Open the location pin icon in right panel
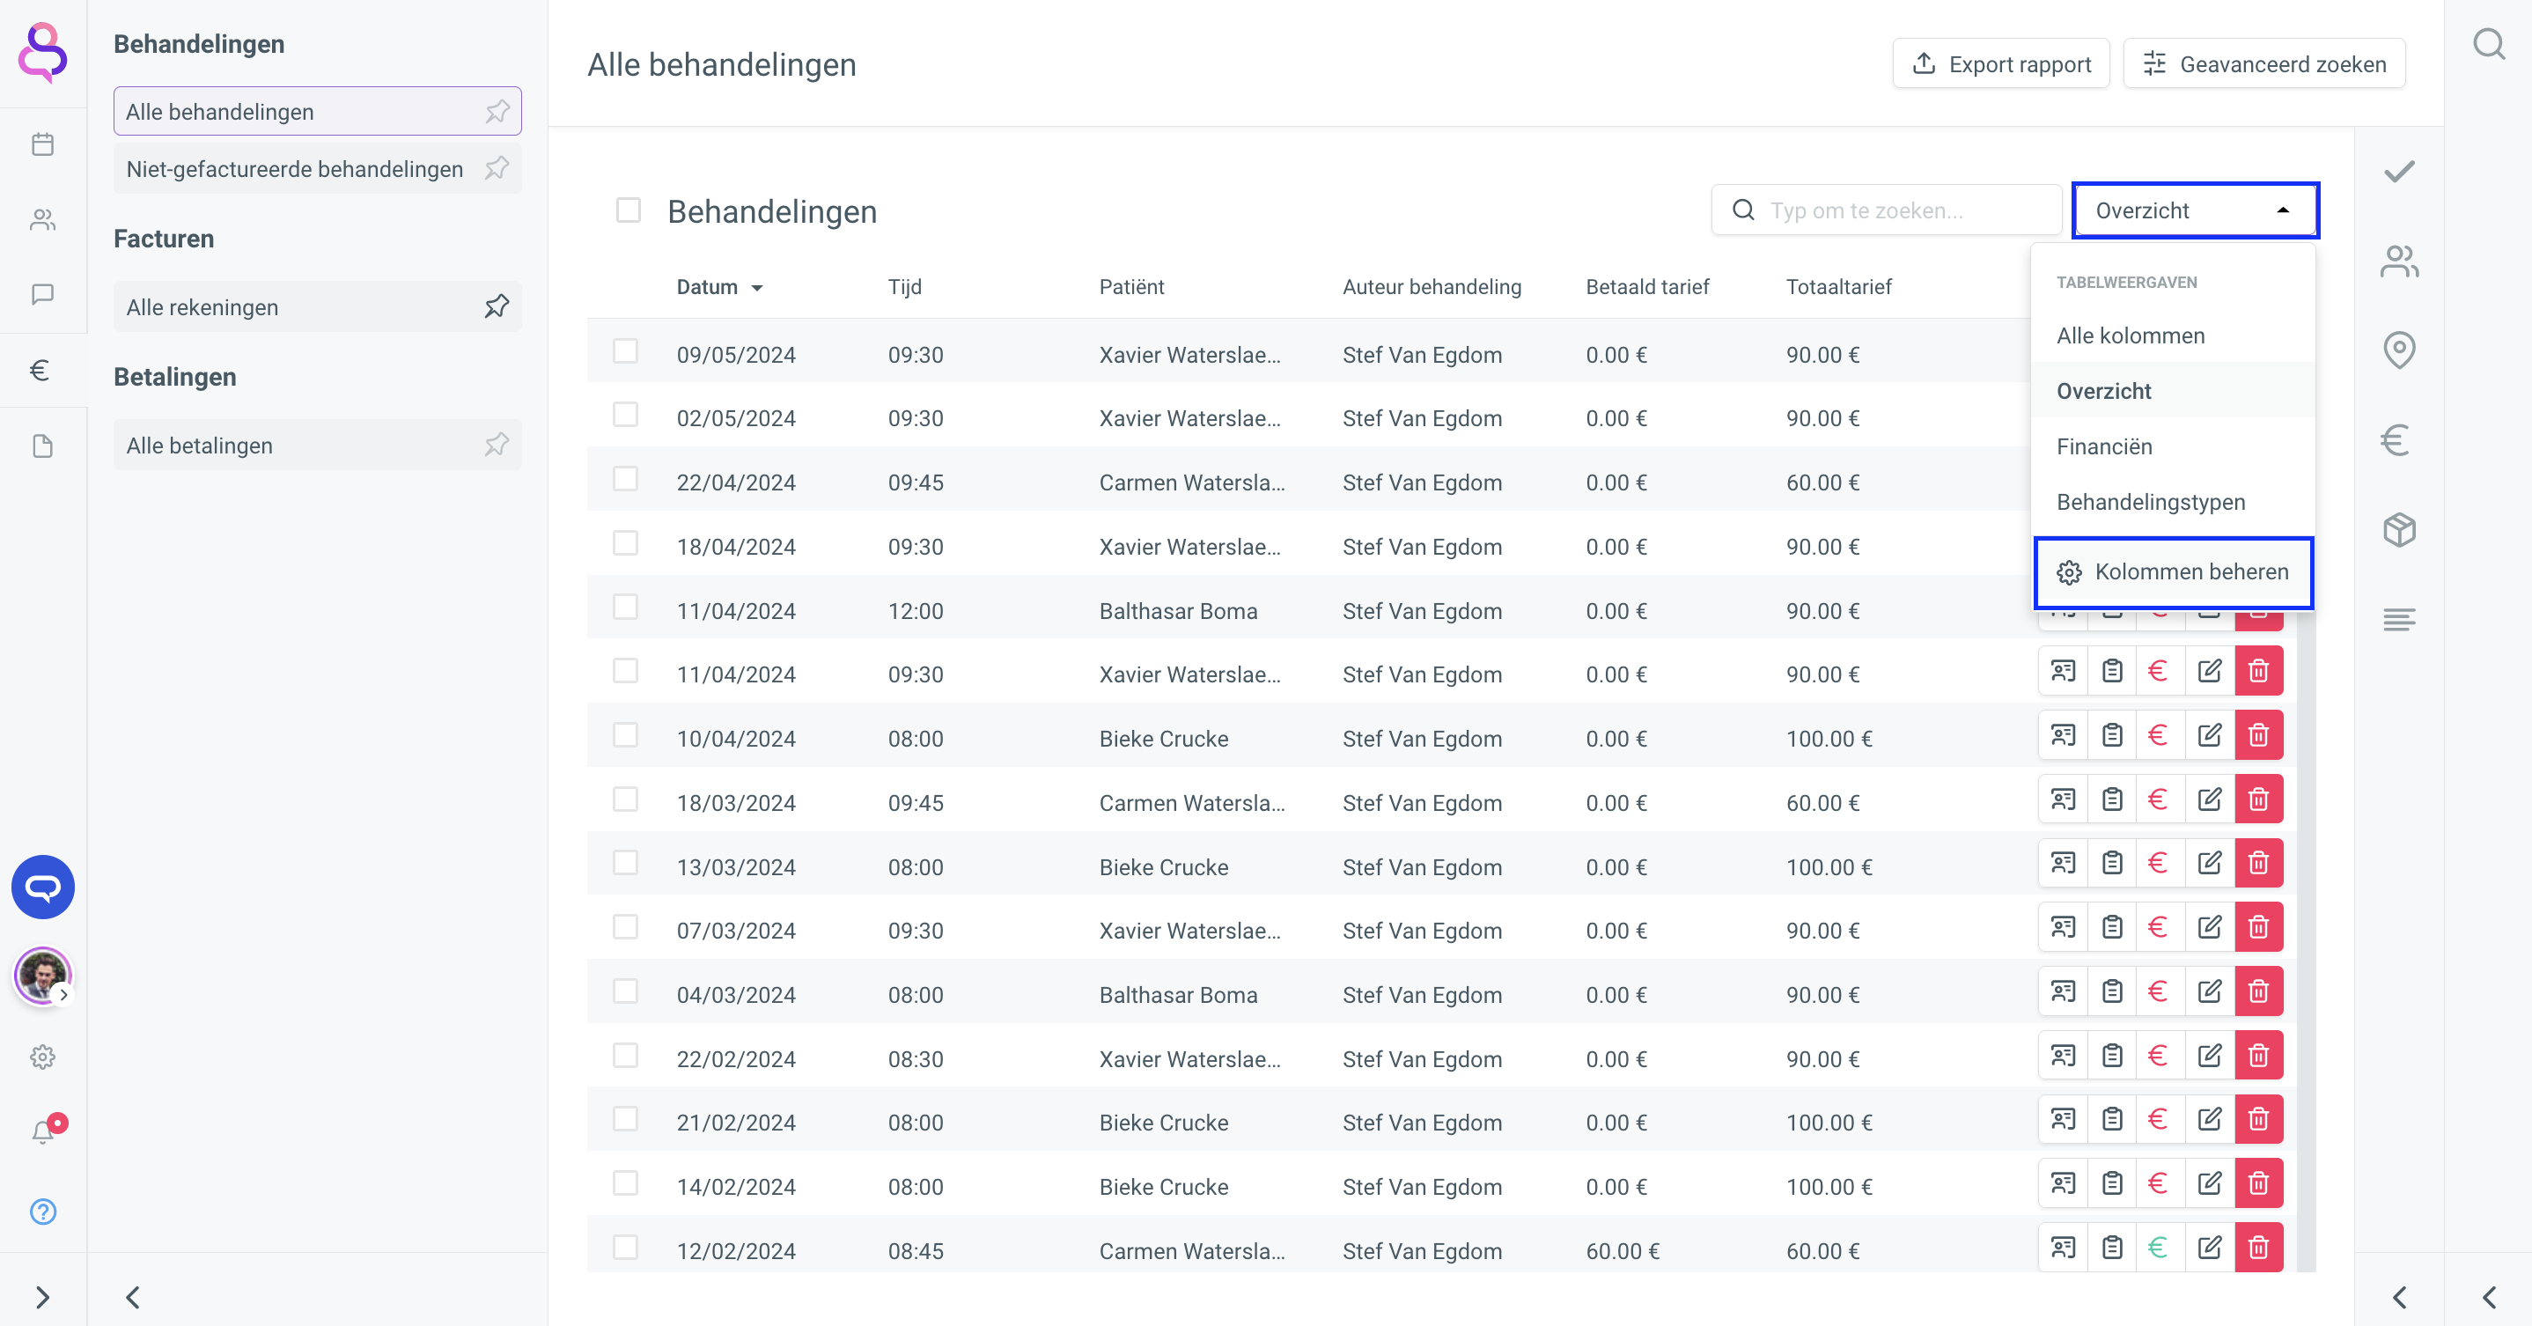Image resolution: width=2532 pixels, height=1326 pixels. coord(2399,350)
